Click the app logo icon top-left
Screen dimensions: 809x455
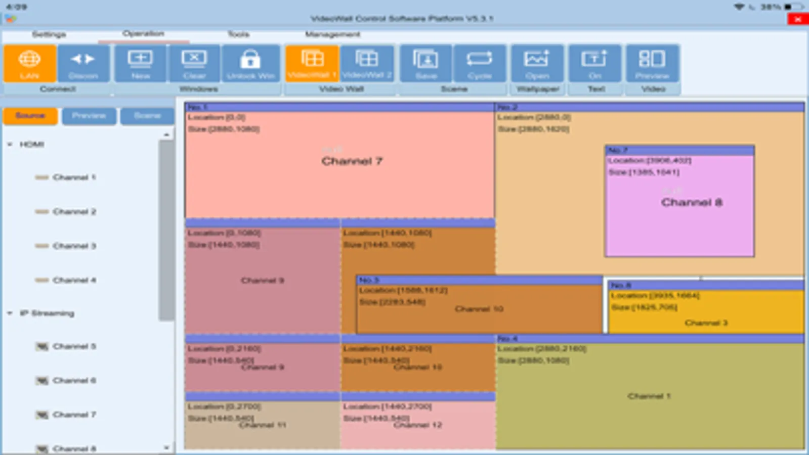pyautogui.click(x=10, y=19)
